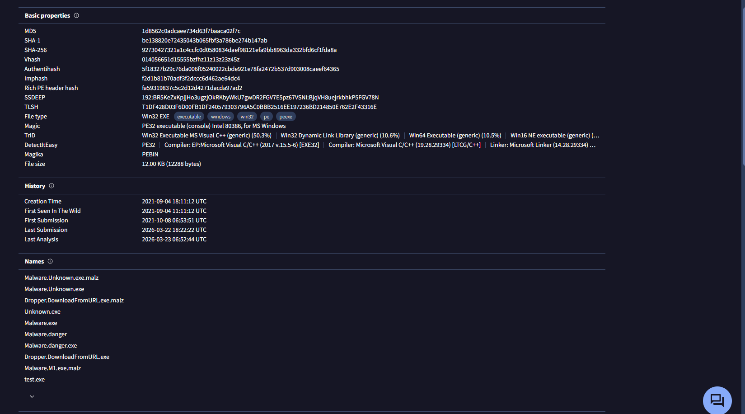Image resolution: width=745 pixels, height=414 pixels.
Task: Select the "executable" file type tag
Action: pyautogui.click(x=189, y=117)
